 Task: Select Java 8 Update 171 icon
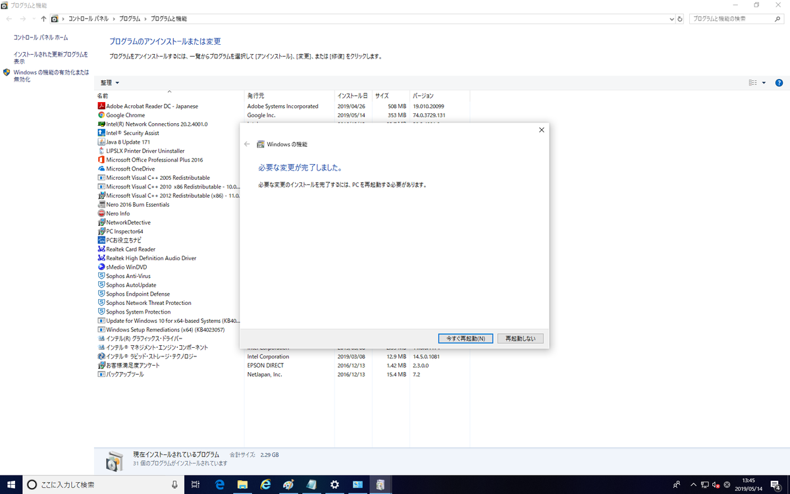[x=101, y=142]
